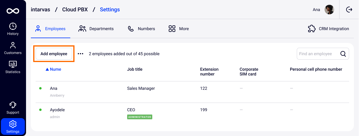The image size is (359, 136).
Task: Switch to the Departments tab
Action: tap(96, 29)
